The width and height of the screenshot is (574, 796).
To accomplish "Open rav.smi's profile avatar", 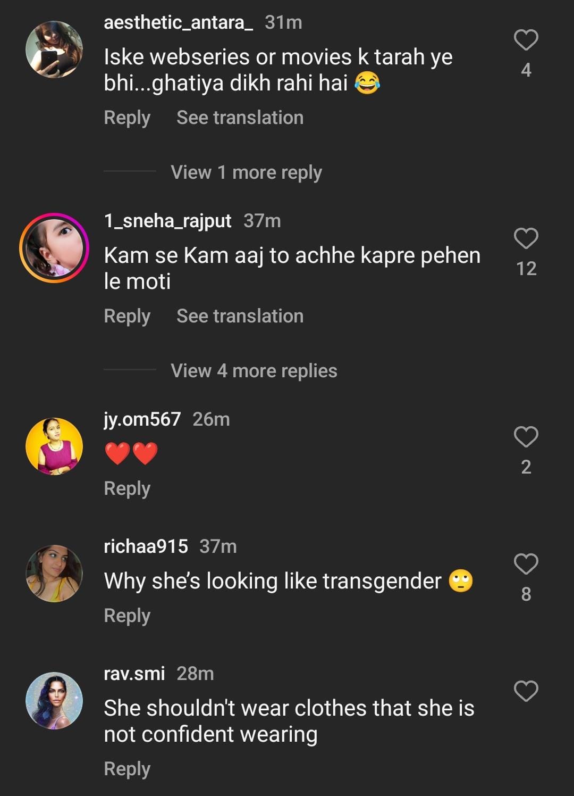I will point(54,701).
